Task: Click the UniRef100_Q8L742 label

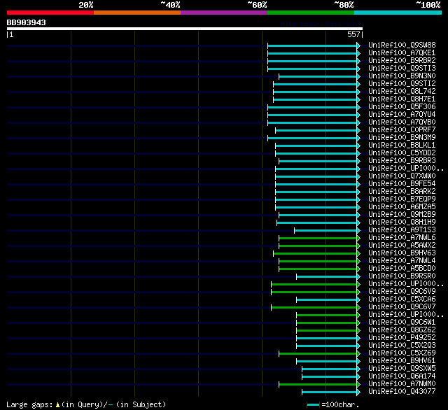Action: [x=402, y=92]
